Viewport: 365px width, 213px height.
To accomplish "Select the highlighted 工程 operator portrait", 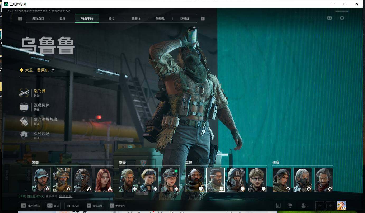I will pos(216,180).
